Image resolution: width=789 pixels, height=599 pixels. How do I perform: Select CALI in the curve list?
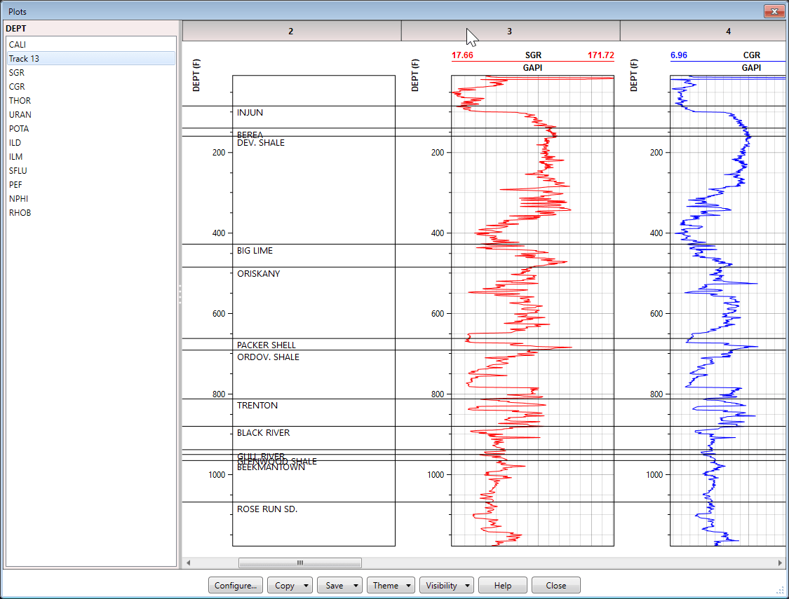coord(18,45)
